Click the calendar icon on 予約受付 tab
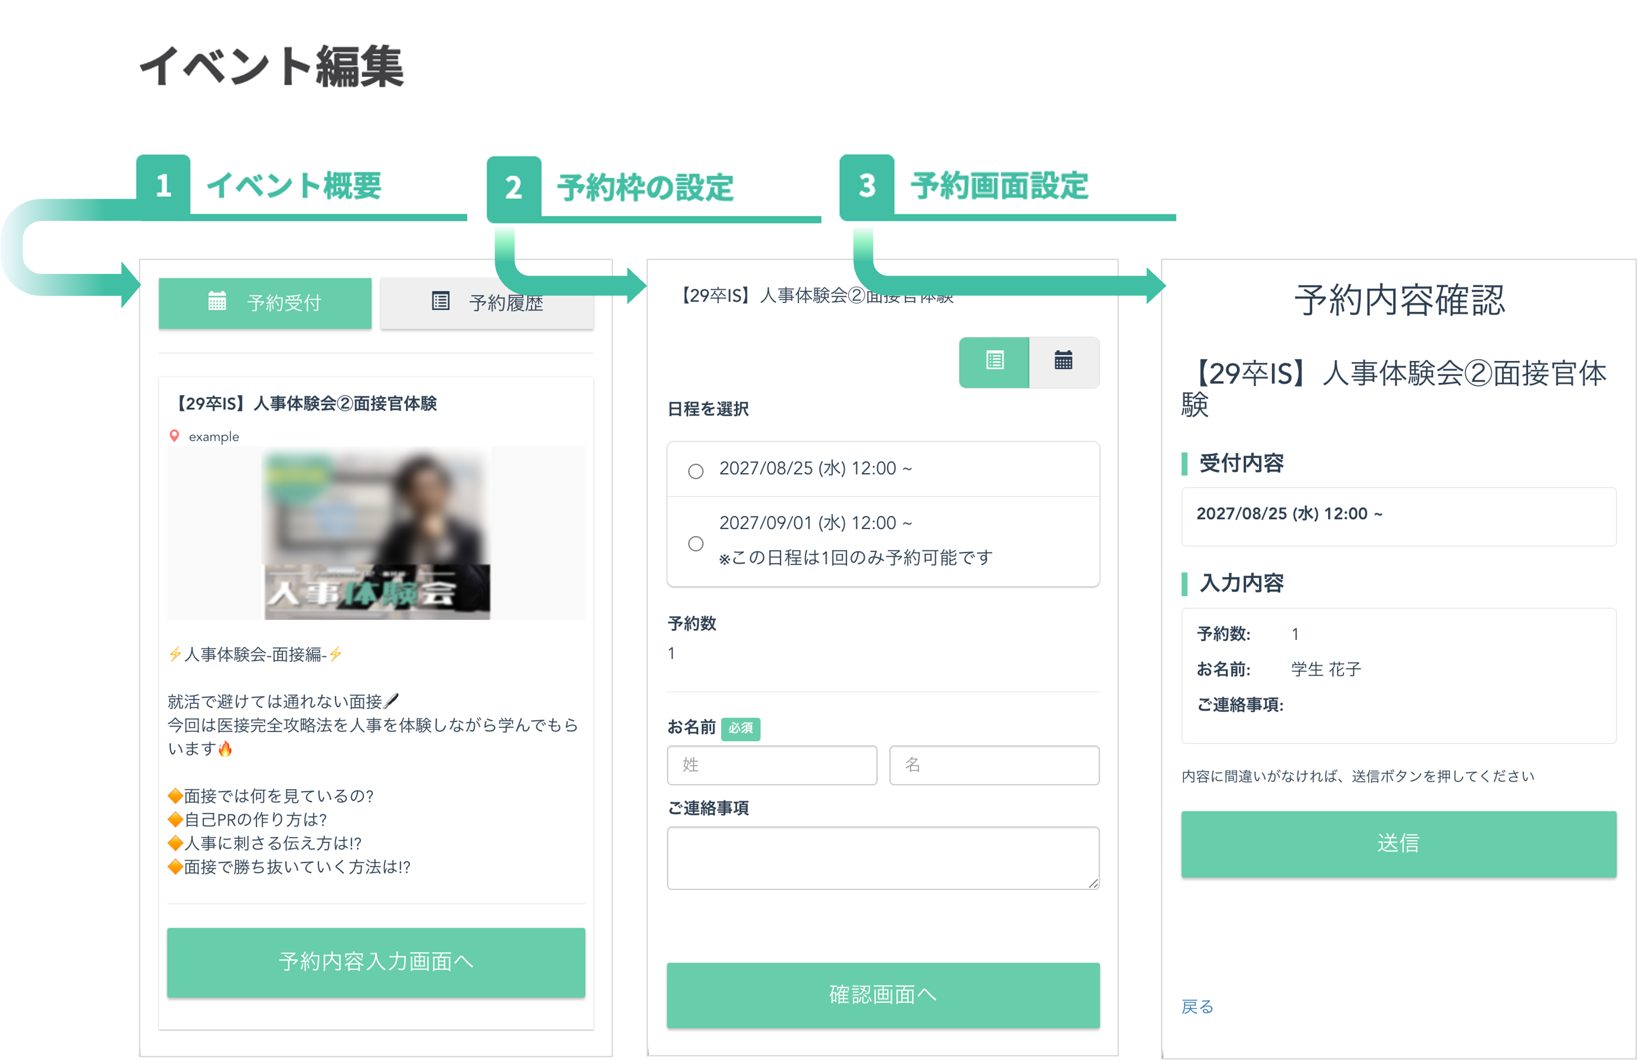The height and width of the screenshot is (1061, 1637). (217, 301)
